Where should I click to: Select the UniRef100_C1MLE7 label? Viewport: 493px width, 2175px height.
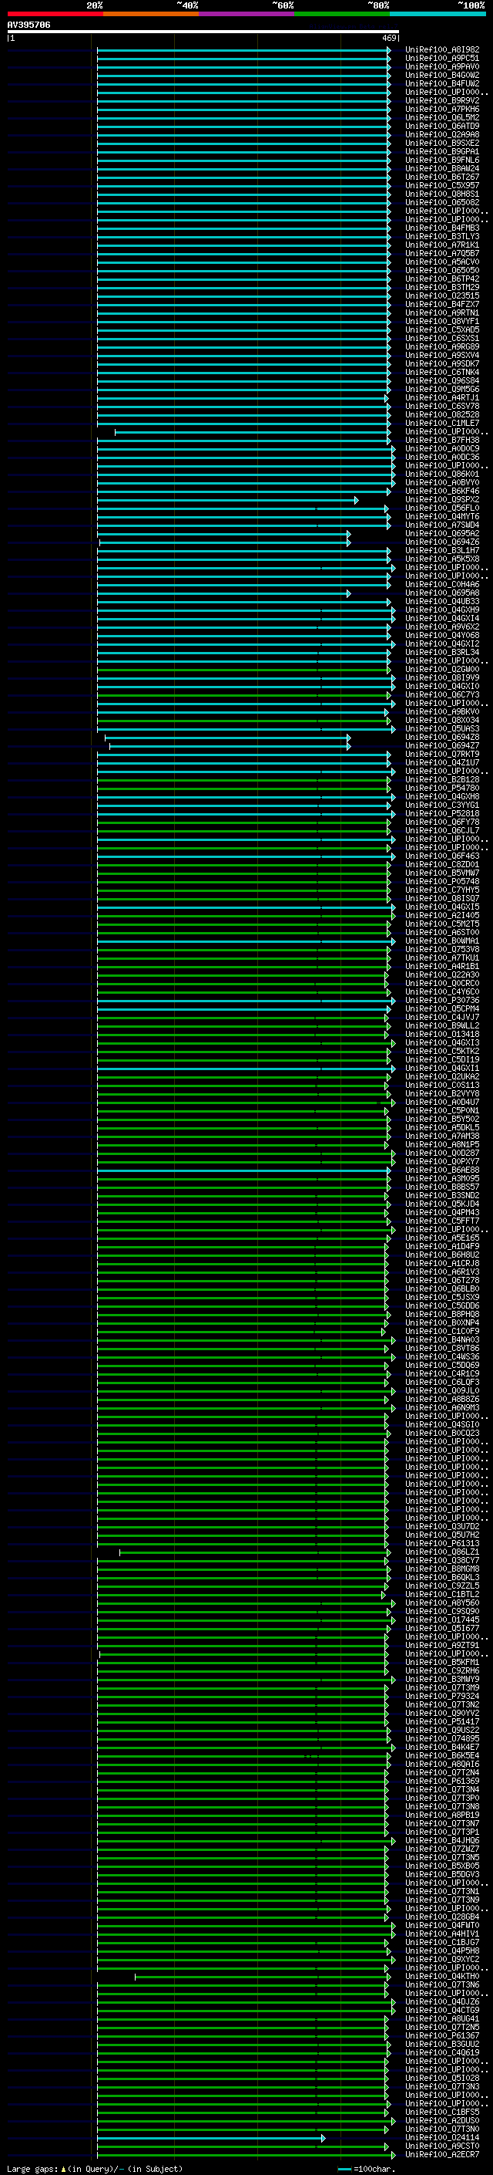pyautogui.click(x=442, y=423)
